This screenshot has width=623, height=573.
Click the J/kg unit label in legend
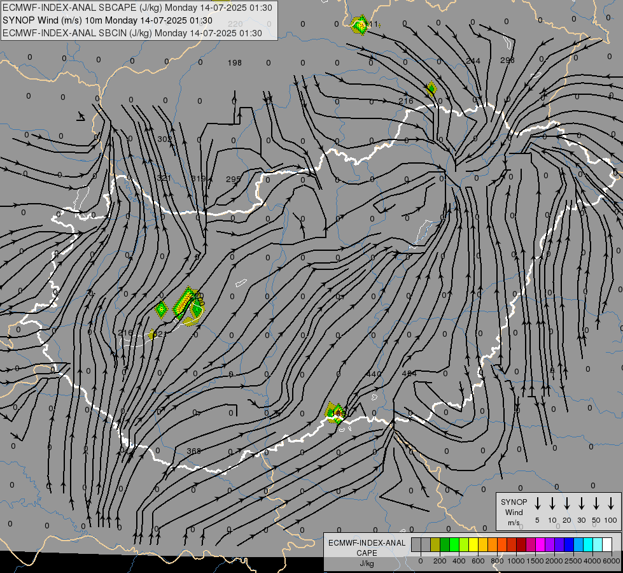coord(367,563)
